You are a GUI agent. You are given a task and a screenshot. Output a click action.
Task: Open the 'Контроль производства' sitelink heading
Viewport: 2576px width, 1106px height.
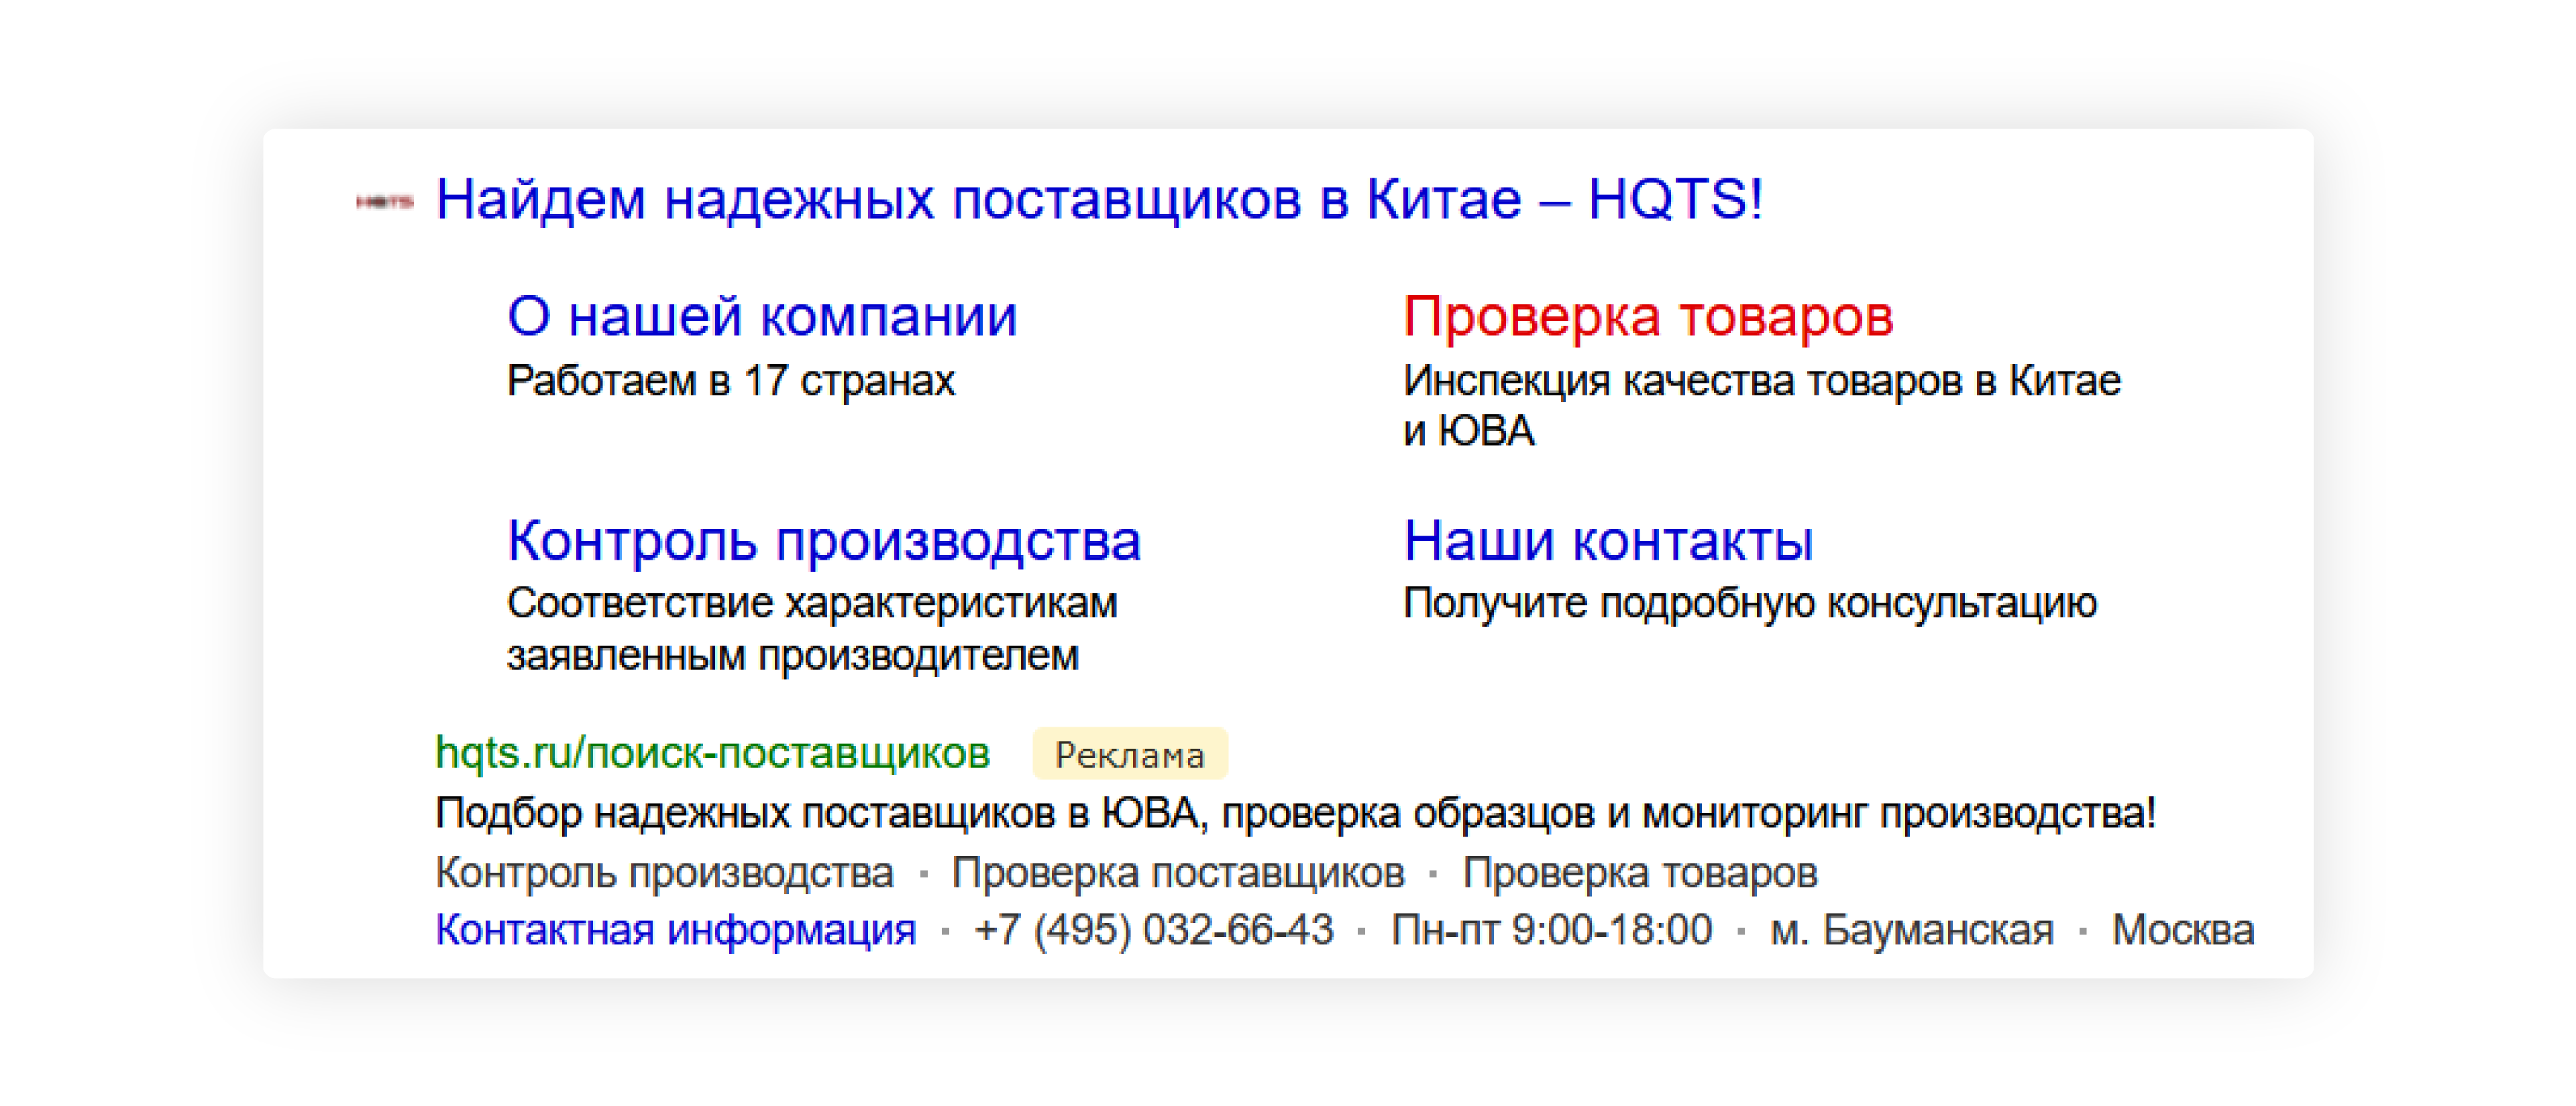click(823, 540)
